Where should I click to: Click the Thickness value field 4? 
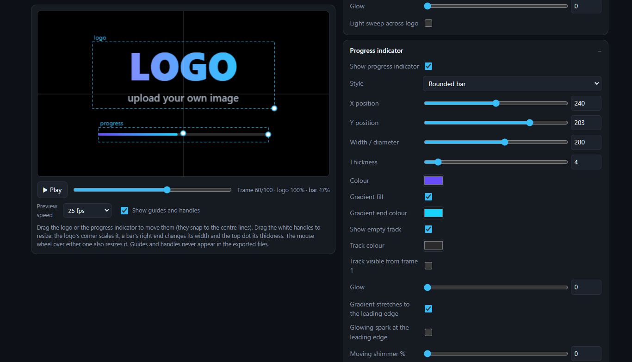click(586, 162)
